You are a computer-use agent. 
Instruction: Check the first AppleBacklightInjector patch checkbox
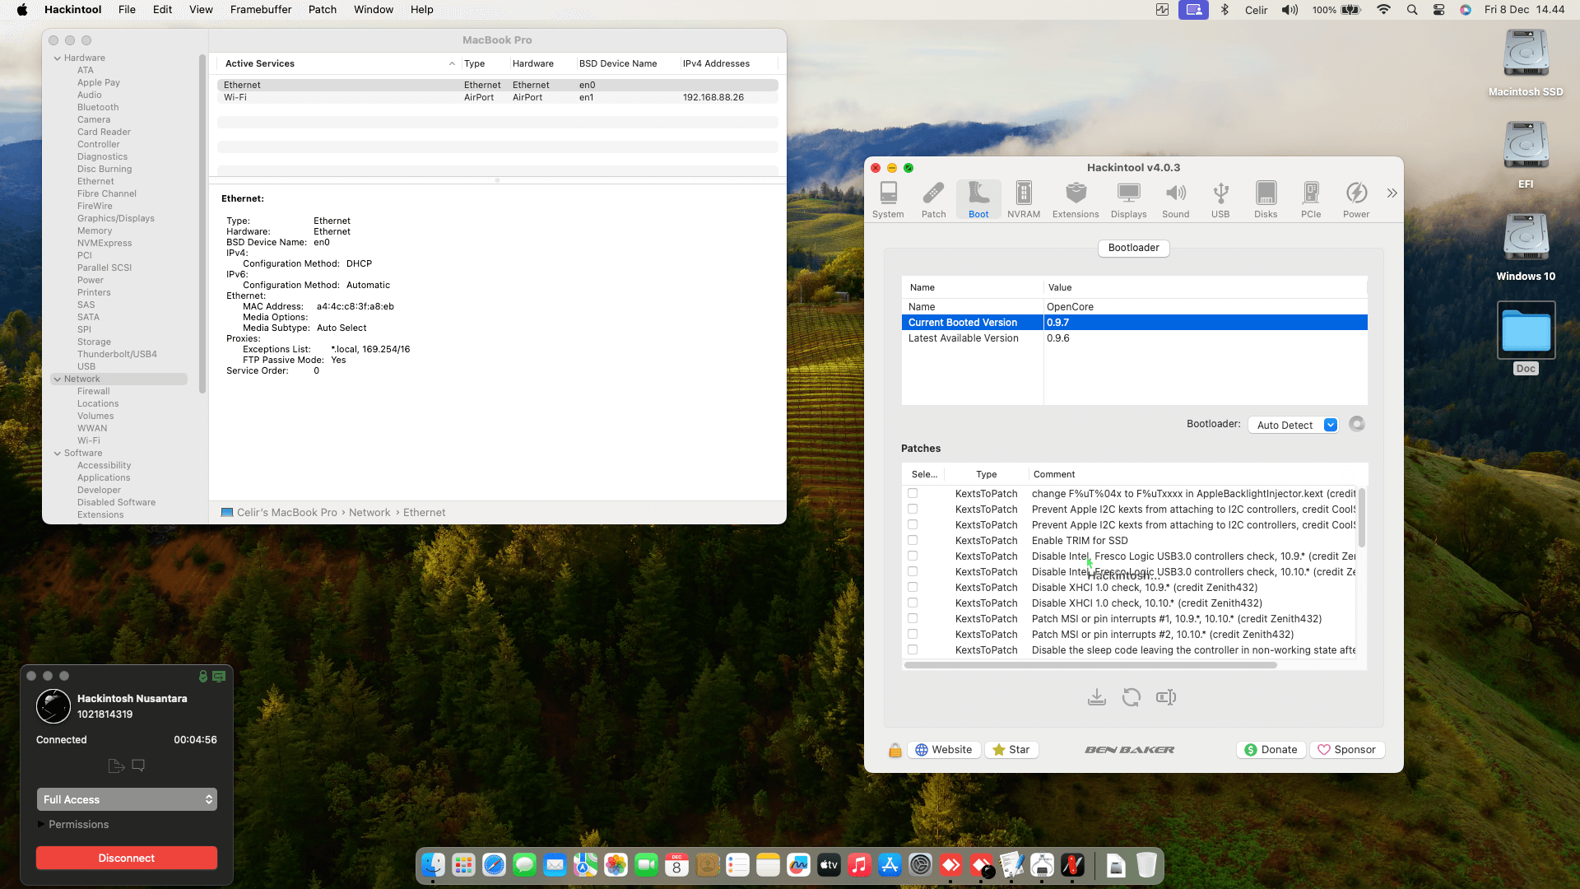click(x=913, y=493)
